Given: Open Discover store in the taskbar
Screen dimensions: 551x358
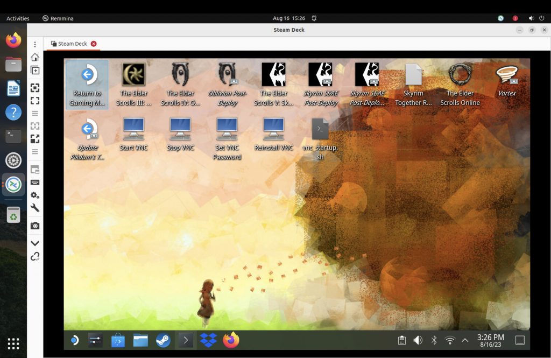Looking at the screenshot, I should coord(118,340).
